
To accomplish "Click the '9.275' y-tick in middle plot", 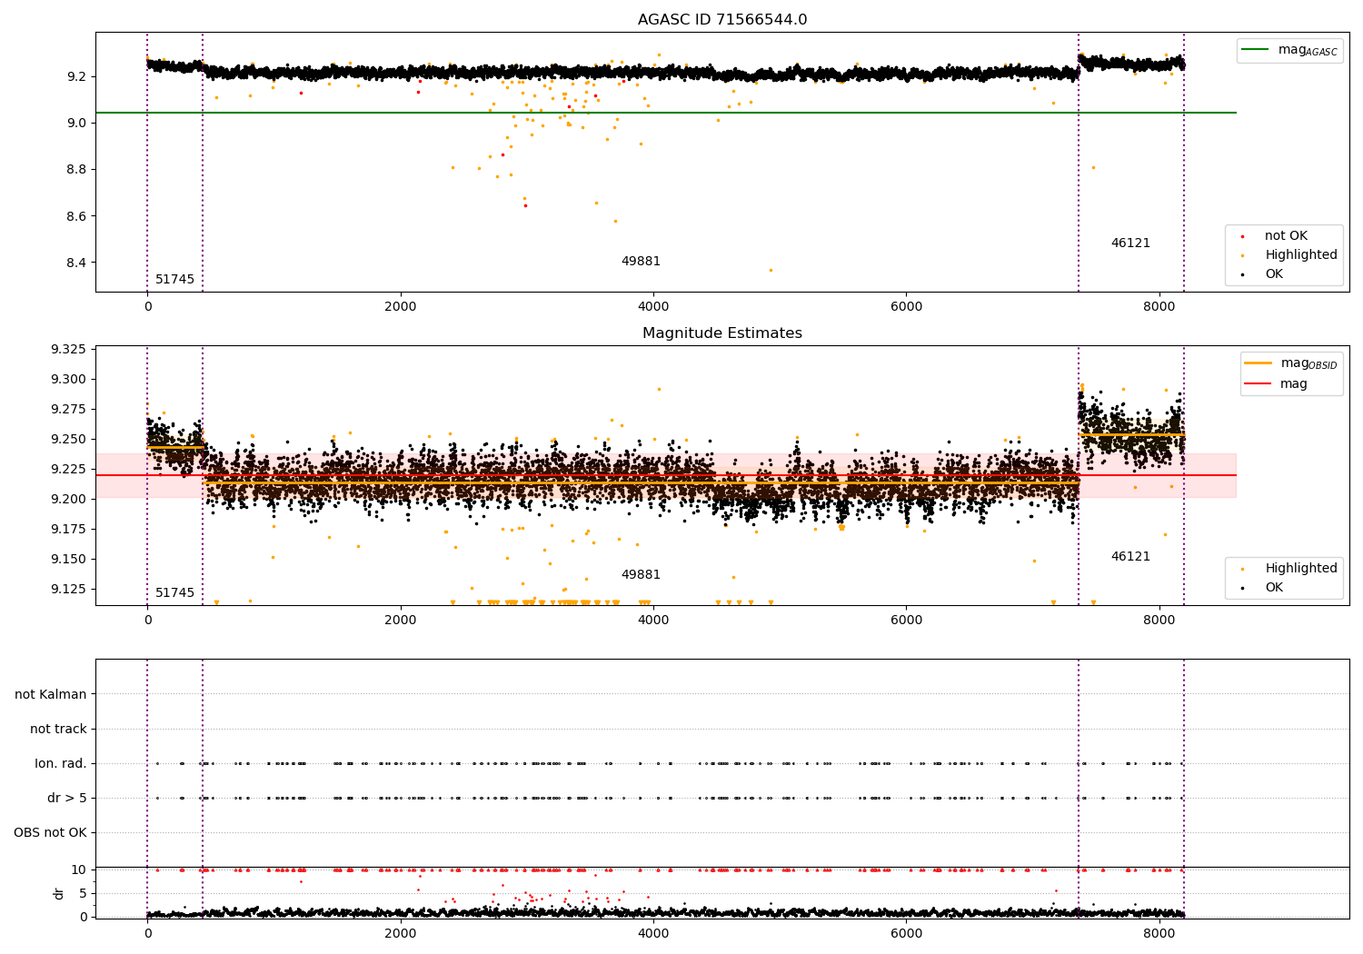I will (x=68, y=410).
